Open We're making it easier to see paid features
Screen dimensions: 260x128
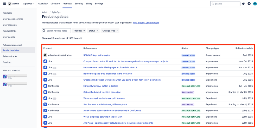pyautogui.click(x=104, y=98)
